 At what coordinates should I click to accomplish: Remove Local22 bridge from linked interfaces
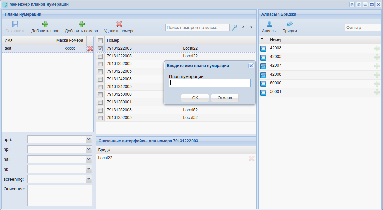251,158
